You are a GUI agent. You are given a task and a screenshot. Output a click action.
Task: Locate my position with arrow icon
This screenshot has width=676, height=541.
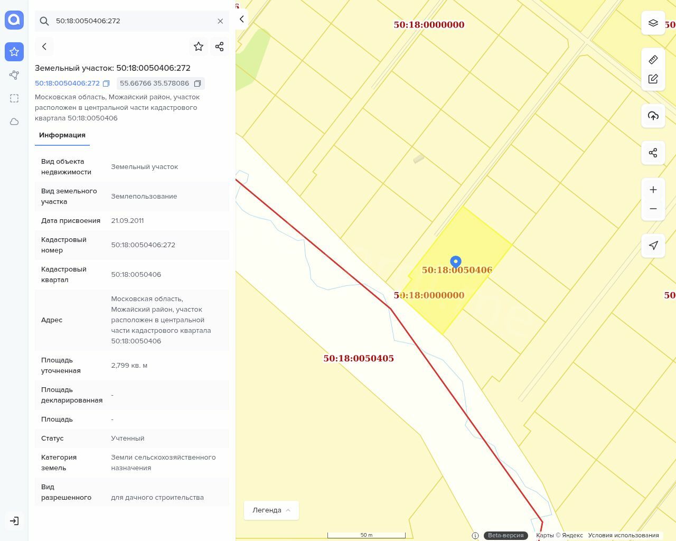click(x=653, y=246)
